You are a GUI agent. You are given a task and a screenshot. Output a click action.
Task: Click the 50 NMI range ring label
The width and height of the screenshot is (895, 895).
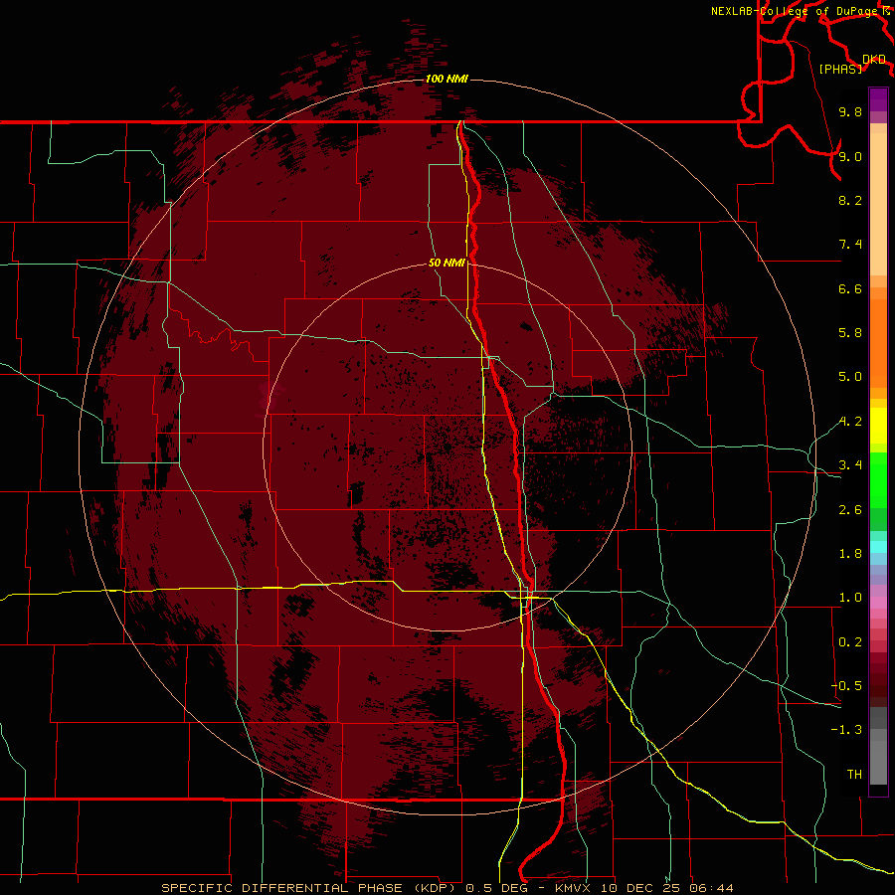[x=447, y=263]
